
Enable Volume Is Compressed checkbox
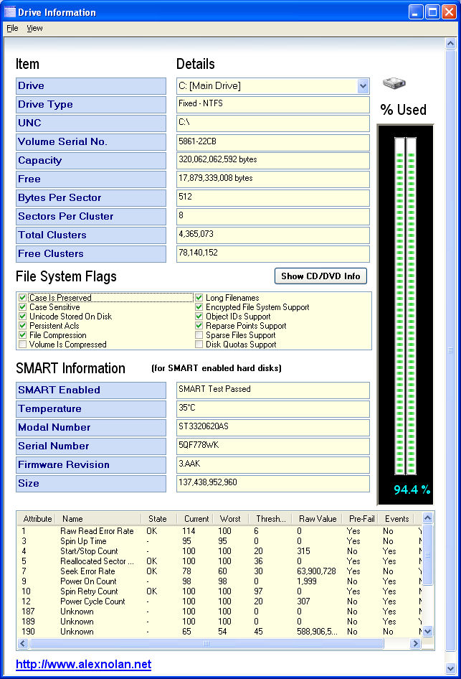(x=22, y=345)
